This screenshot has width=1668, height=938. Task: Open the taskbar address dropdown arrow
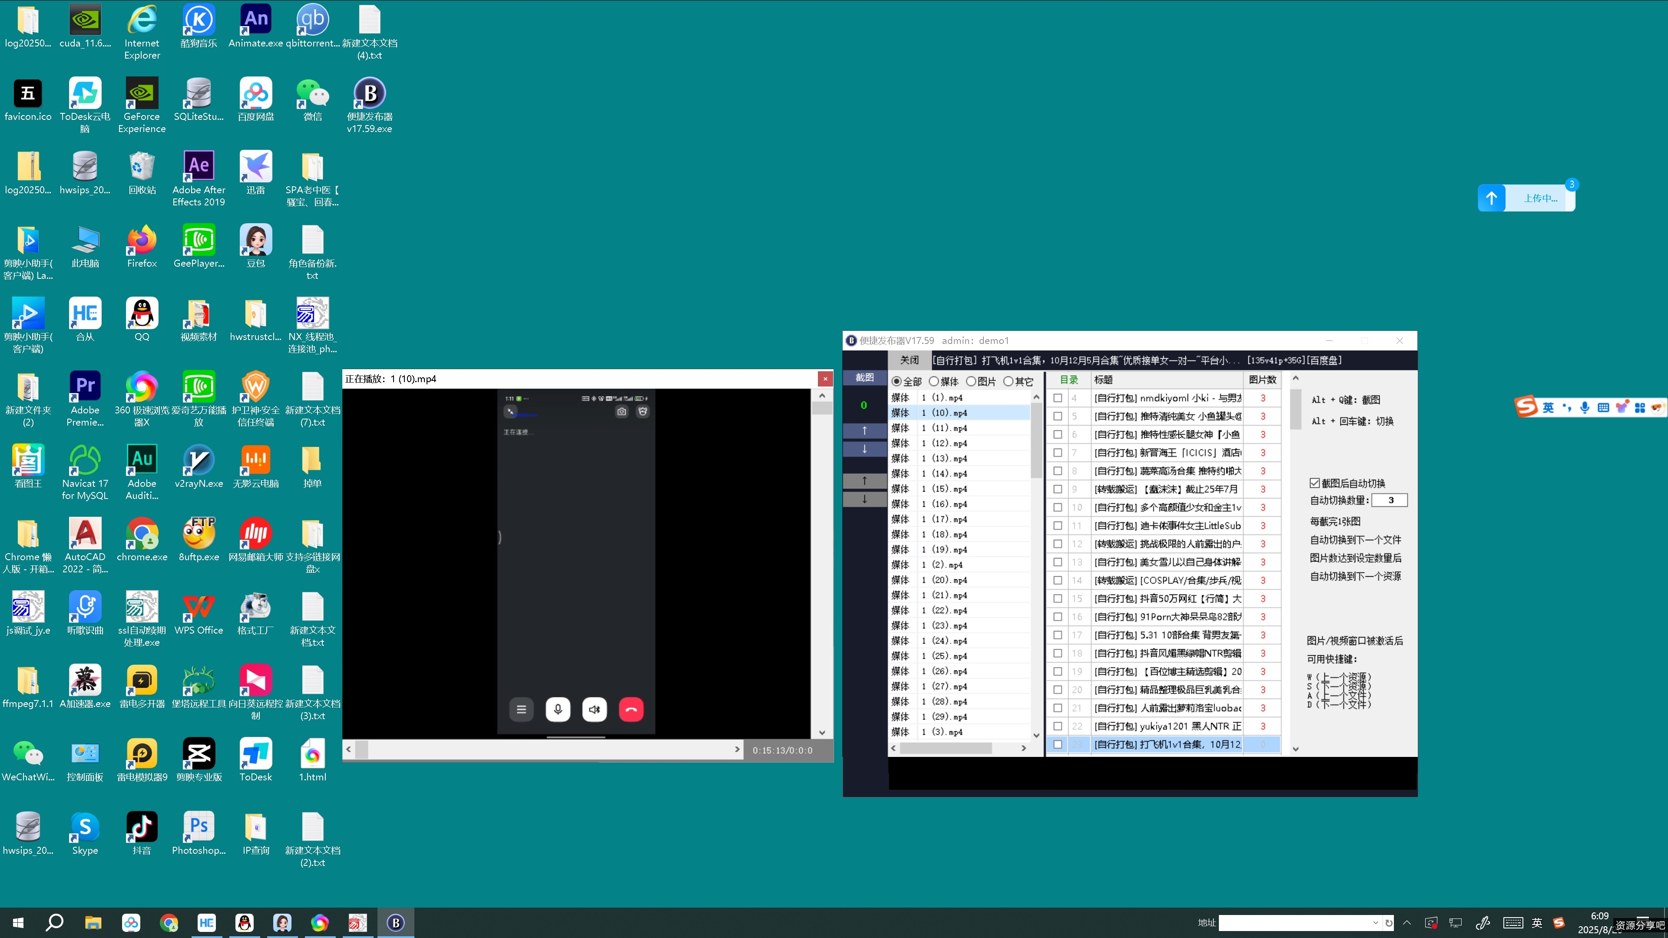(x=1375, y=922)
